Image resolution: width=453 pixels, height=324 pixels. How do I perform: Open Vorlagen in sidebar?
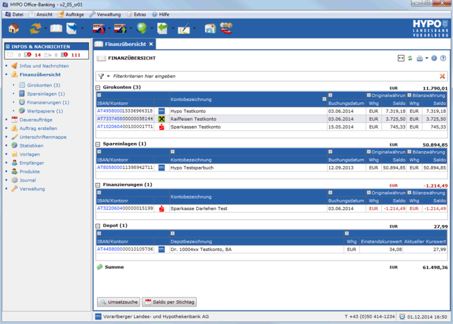click(30, 155)
